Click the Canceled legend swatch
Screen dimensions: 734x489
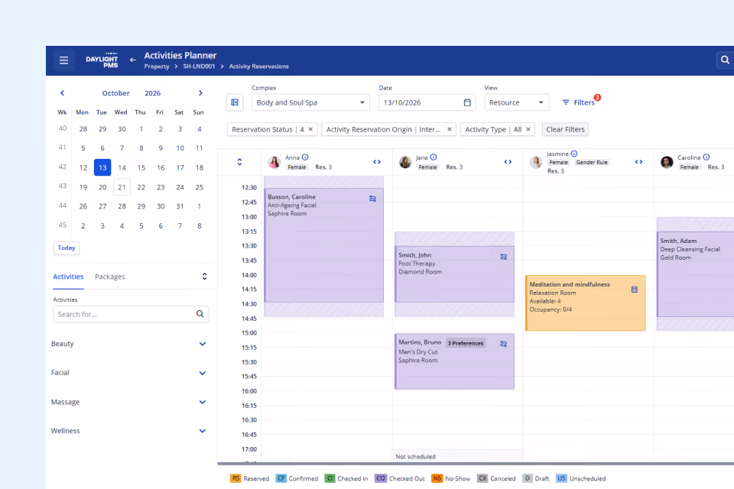[x=482, y=478]
